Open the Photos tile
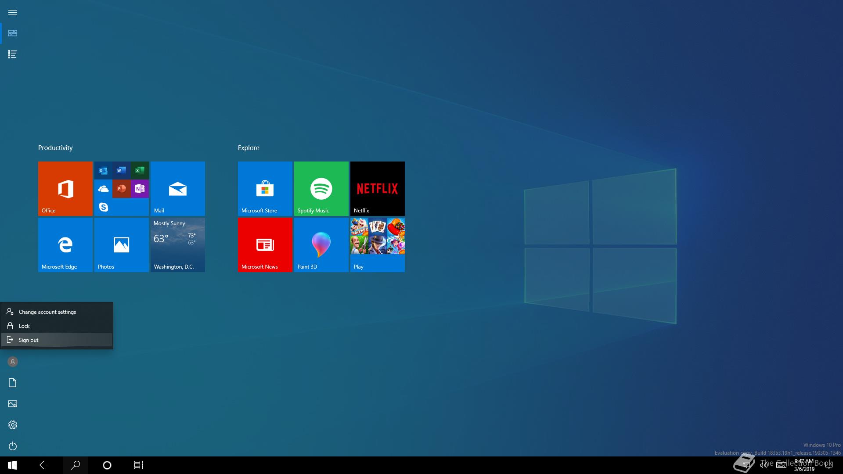843x474 pixels. pyautogui.click(x=122, y=245)
